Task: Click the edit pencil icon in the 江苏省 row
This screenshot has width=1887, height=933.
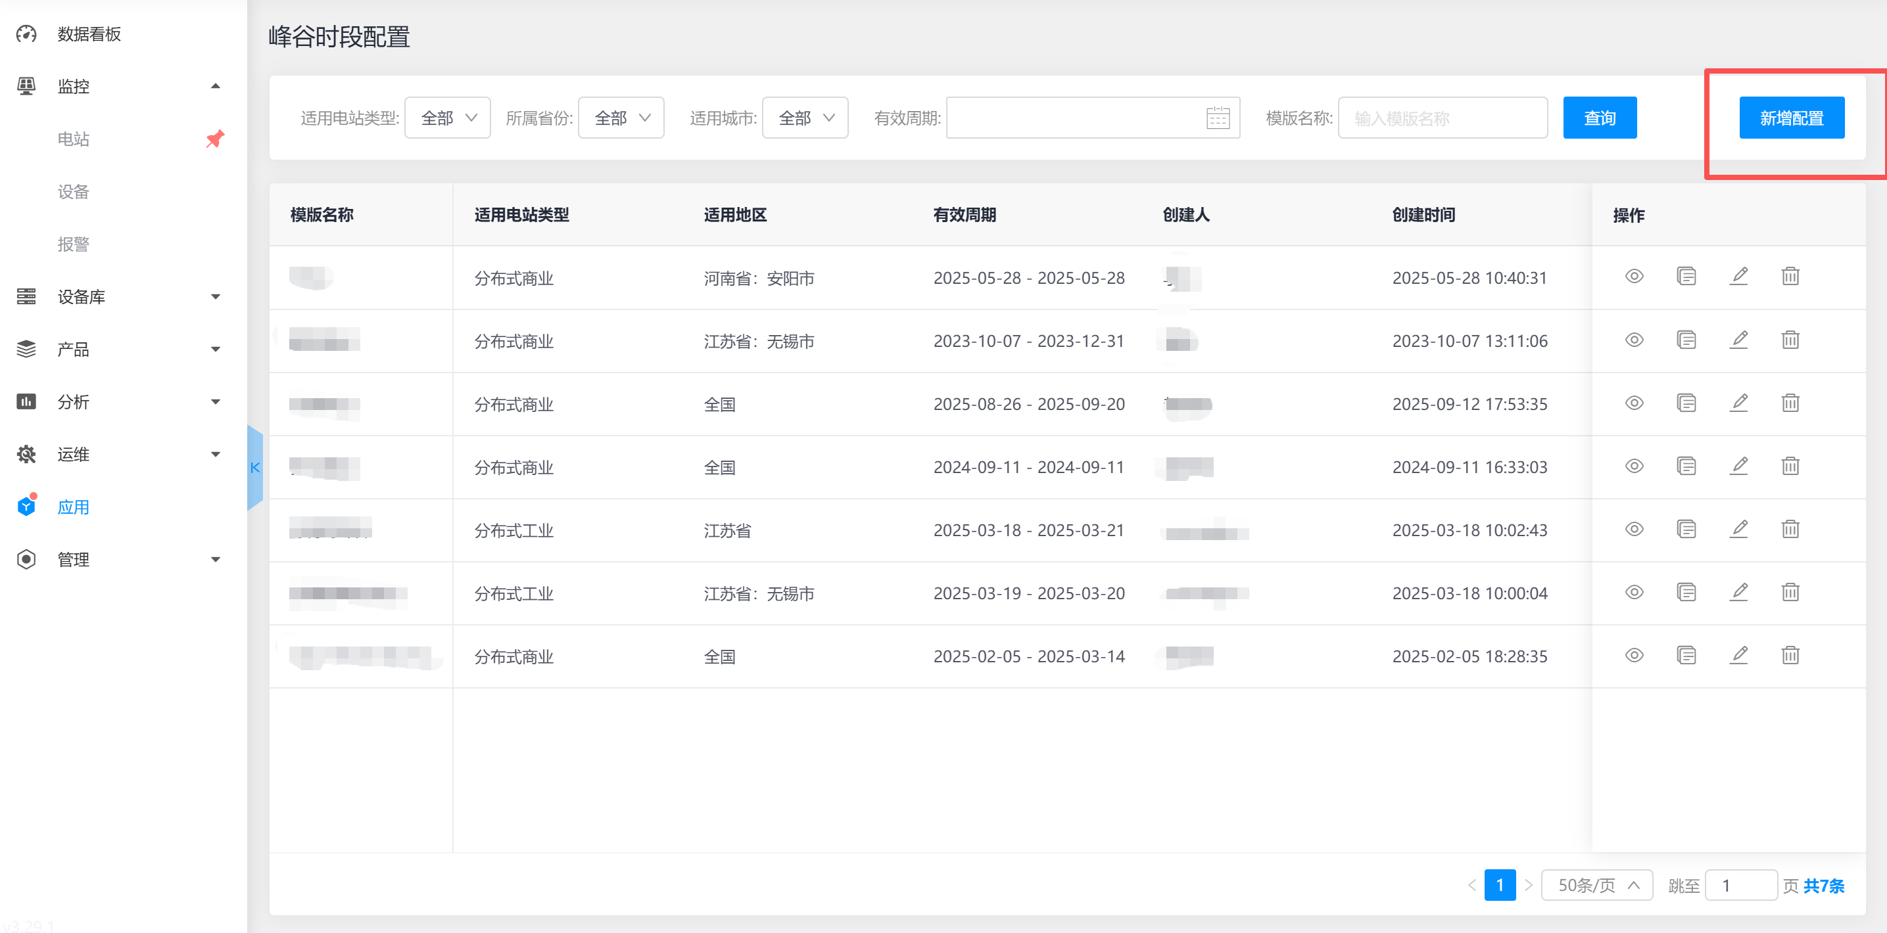Action: 1738,529
